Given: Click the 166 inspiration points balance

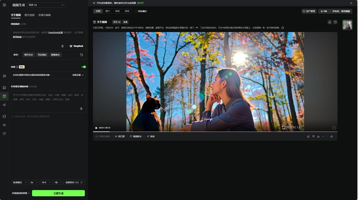Looking at the screenshot, I should [324, 11].
